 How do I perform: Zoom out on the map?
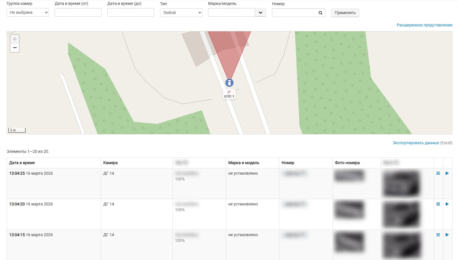15,48
